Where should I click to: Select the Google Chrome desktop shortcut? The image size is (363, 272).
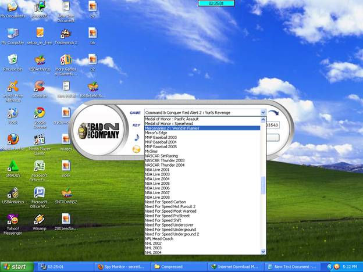tap(40, 118)
